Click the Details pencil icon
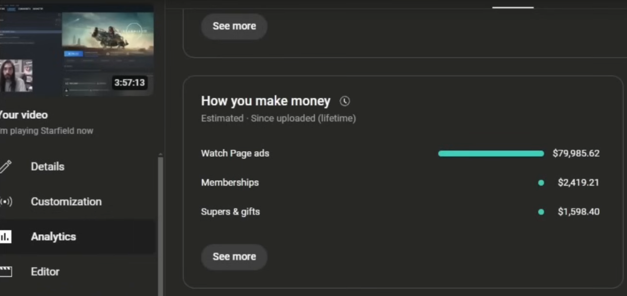The width and height of the screenshot is (627, 296). (x=5, y=167)
